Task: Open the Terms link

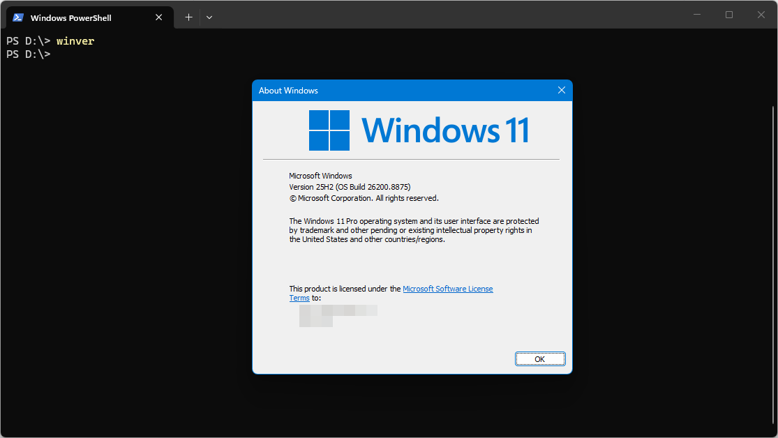Action: [299, 298]
